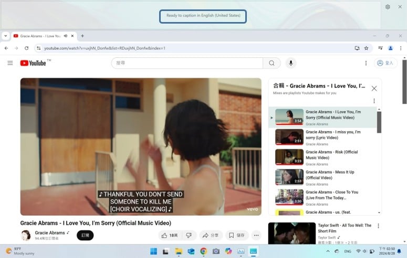Screen dimensions: 407x258
Task: Open YouTube settings three-dot menu
Action: 366,63
